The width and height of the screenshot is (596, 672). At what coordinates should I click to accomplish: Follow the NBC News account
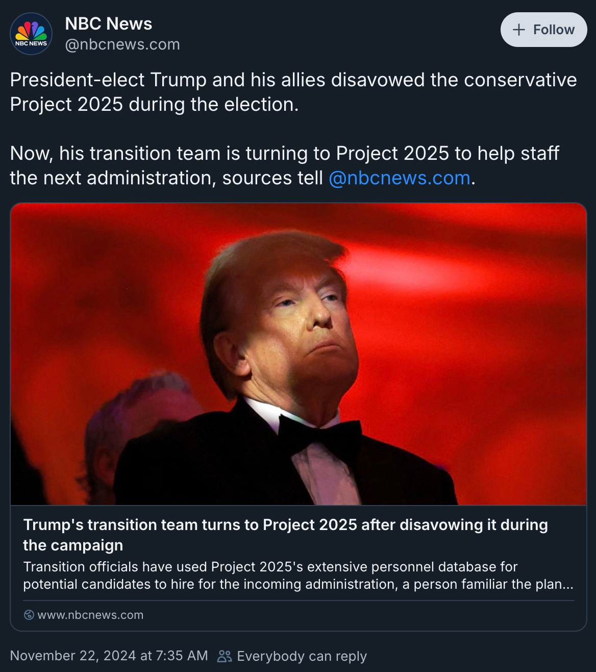[x=543, y=30]
